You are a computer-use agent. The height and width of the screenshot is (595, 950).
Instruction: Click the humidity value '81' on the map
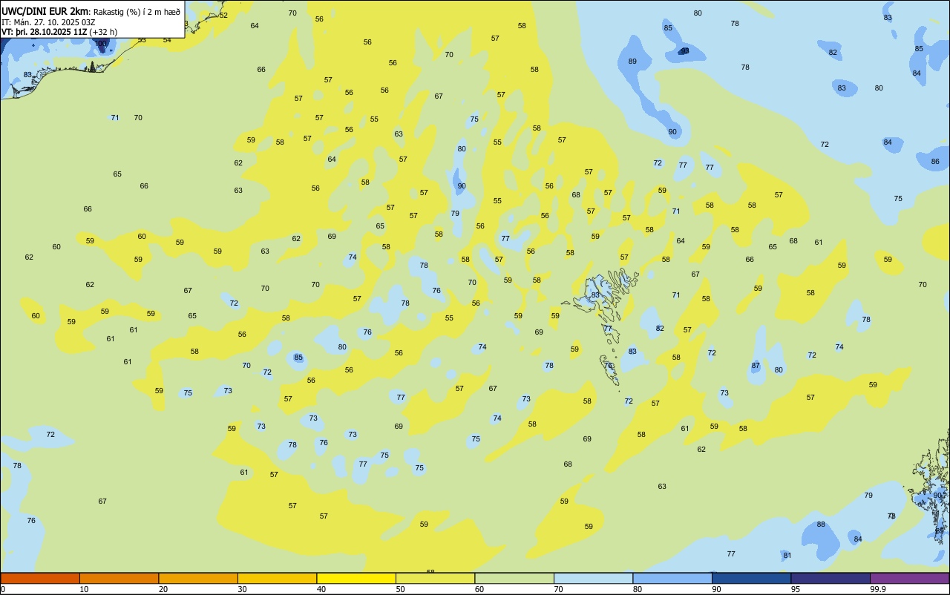(x=787, y=556)
